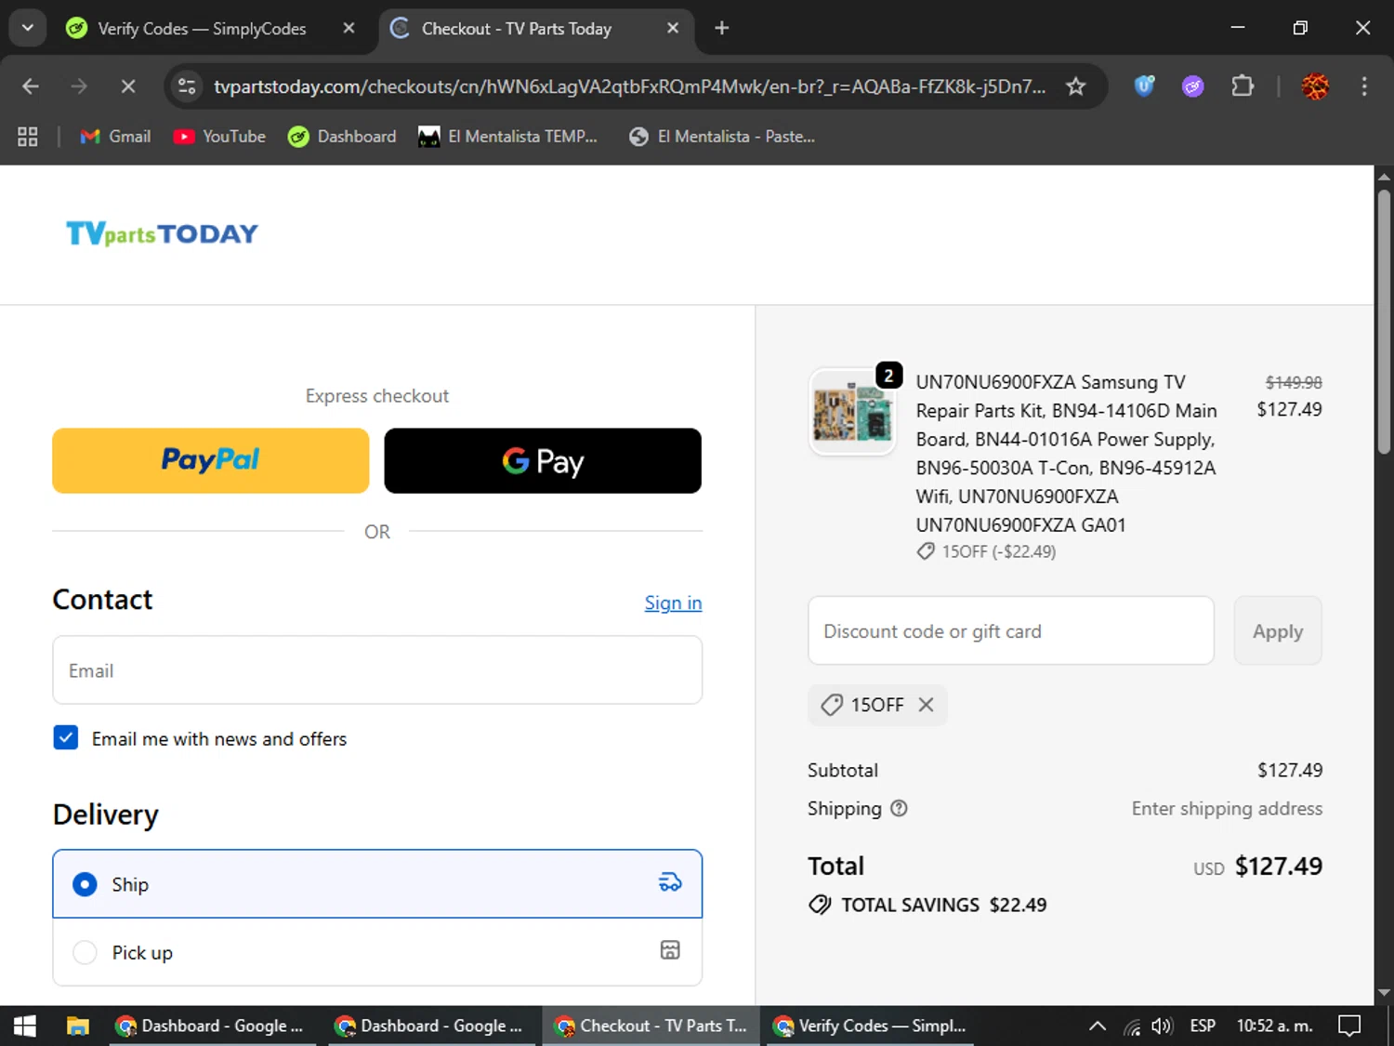Pay with PayPal express checkout
Viewport: 1394px width, 1046px height.
coord(211,460)
